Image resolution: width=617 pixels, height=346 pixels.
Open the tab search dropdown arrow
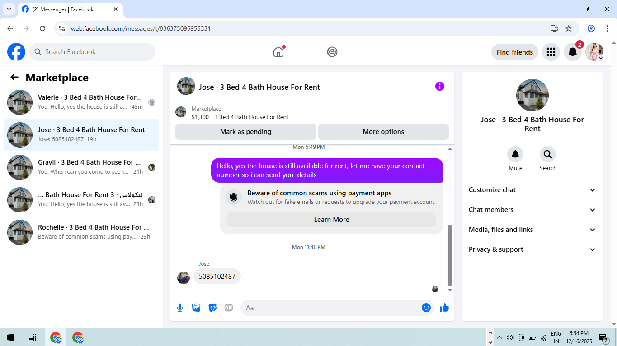(x=9, y=9)
